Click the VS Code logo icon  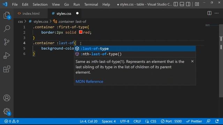click(5, 4)
